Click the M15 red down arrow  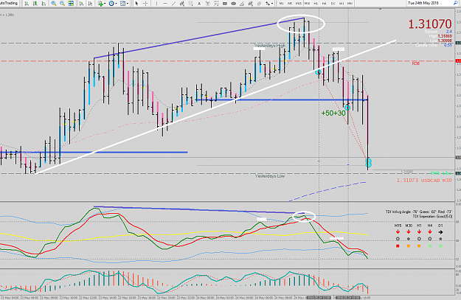pyautogui.click(x=398, y=232)
